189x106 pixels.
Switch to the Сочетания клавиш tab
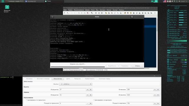pos(104,79)
